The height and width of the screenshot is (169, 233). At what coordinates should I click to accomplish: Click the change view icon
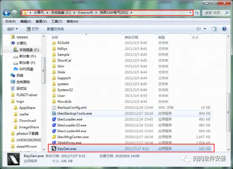(x=199, y=29)
